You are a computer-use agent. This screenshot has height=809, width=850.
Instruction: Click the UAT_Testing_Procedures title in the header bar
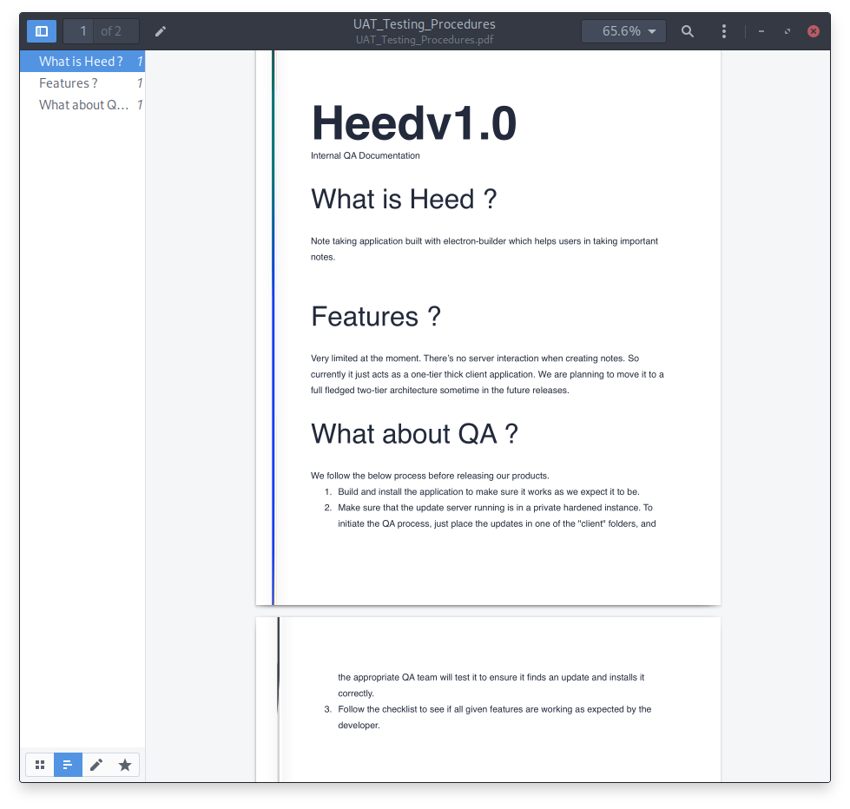424,24
